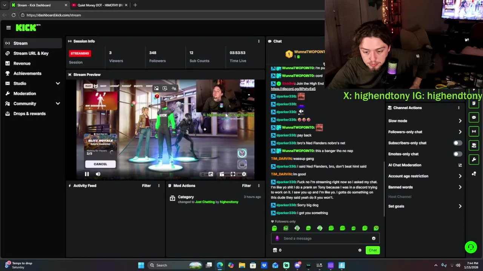
Task: Open stream preview settings gear
Action: coord(244,174)
